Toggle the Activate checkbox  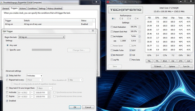(7, 92)
